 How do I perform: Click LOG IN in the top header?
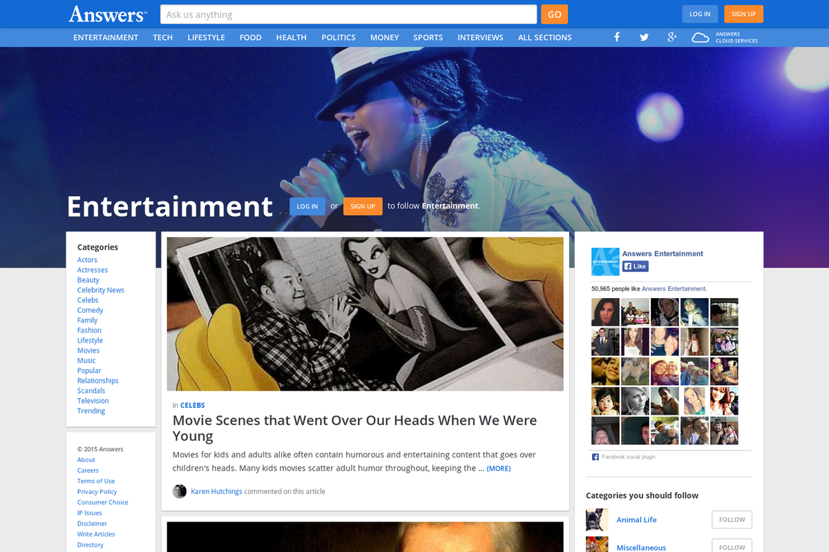pyautogui.click(x=700, y=14)
